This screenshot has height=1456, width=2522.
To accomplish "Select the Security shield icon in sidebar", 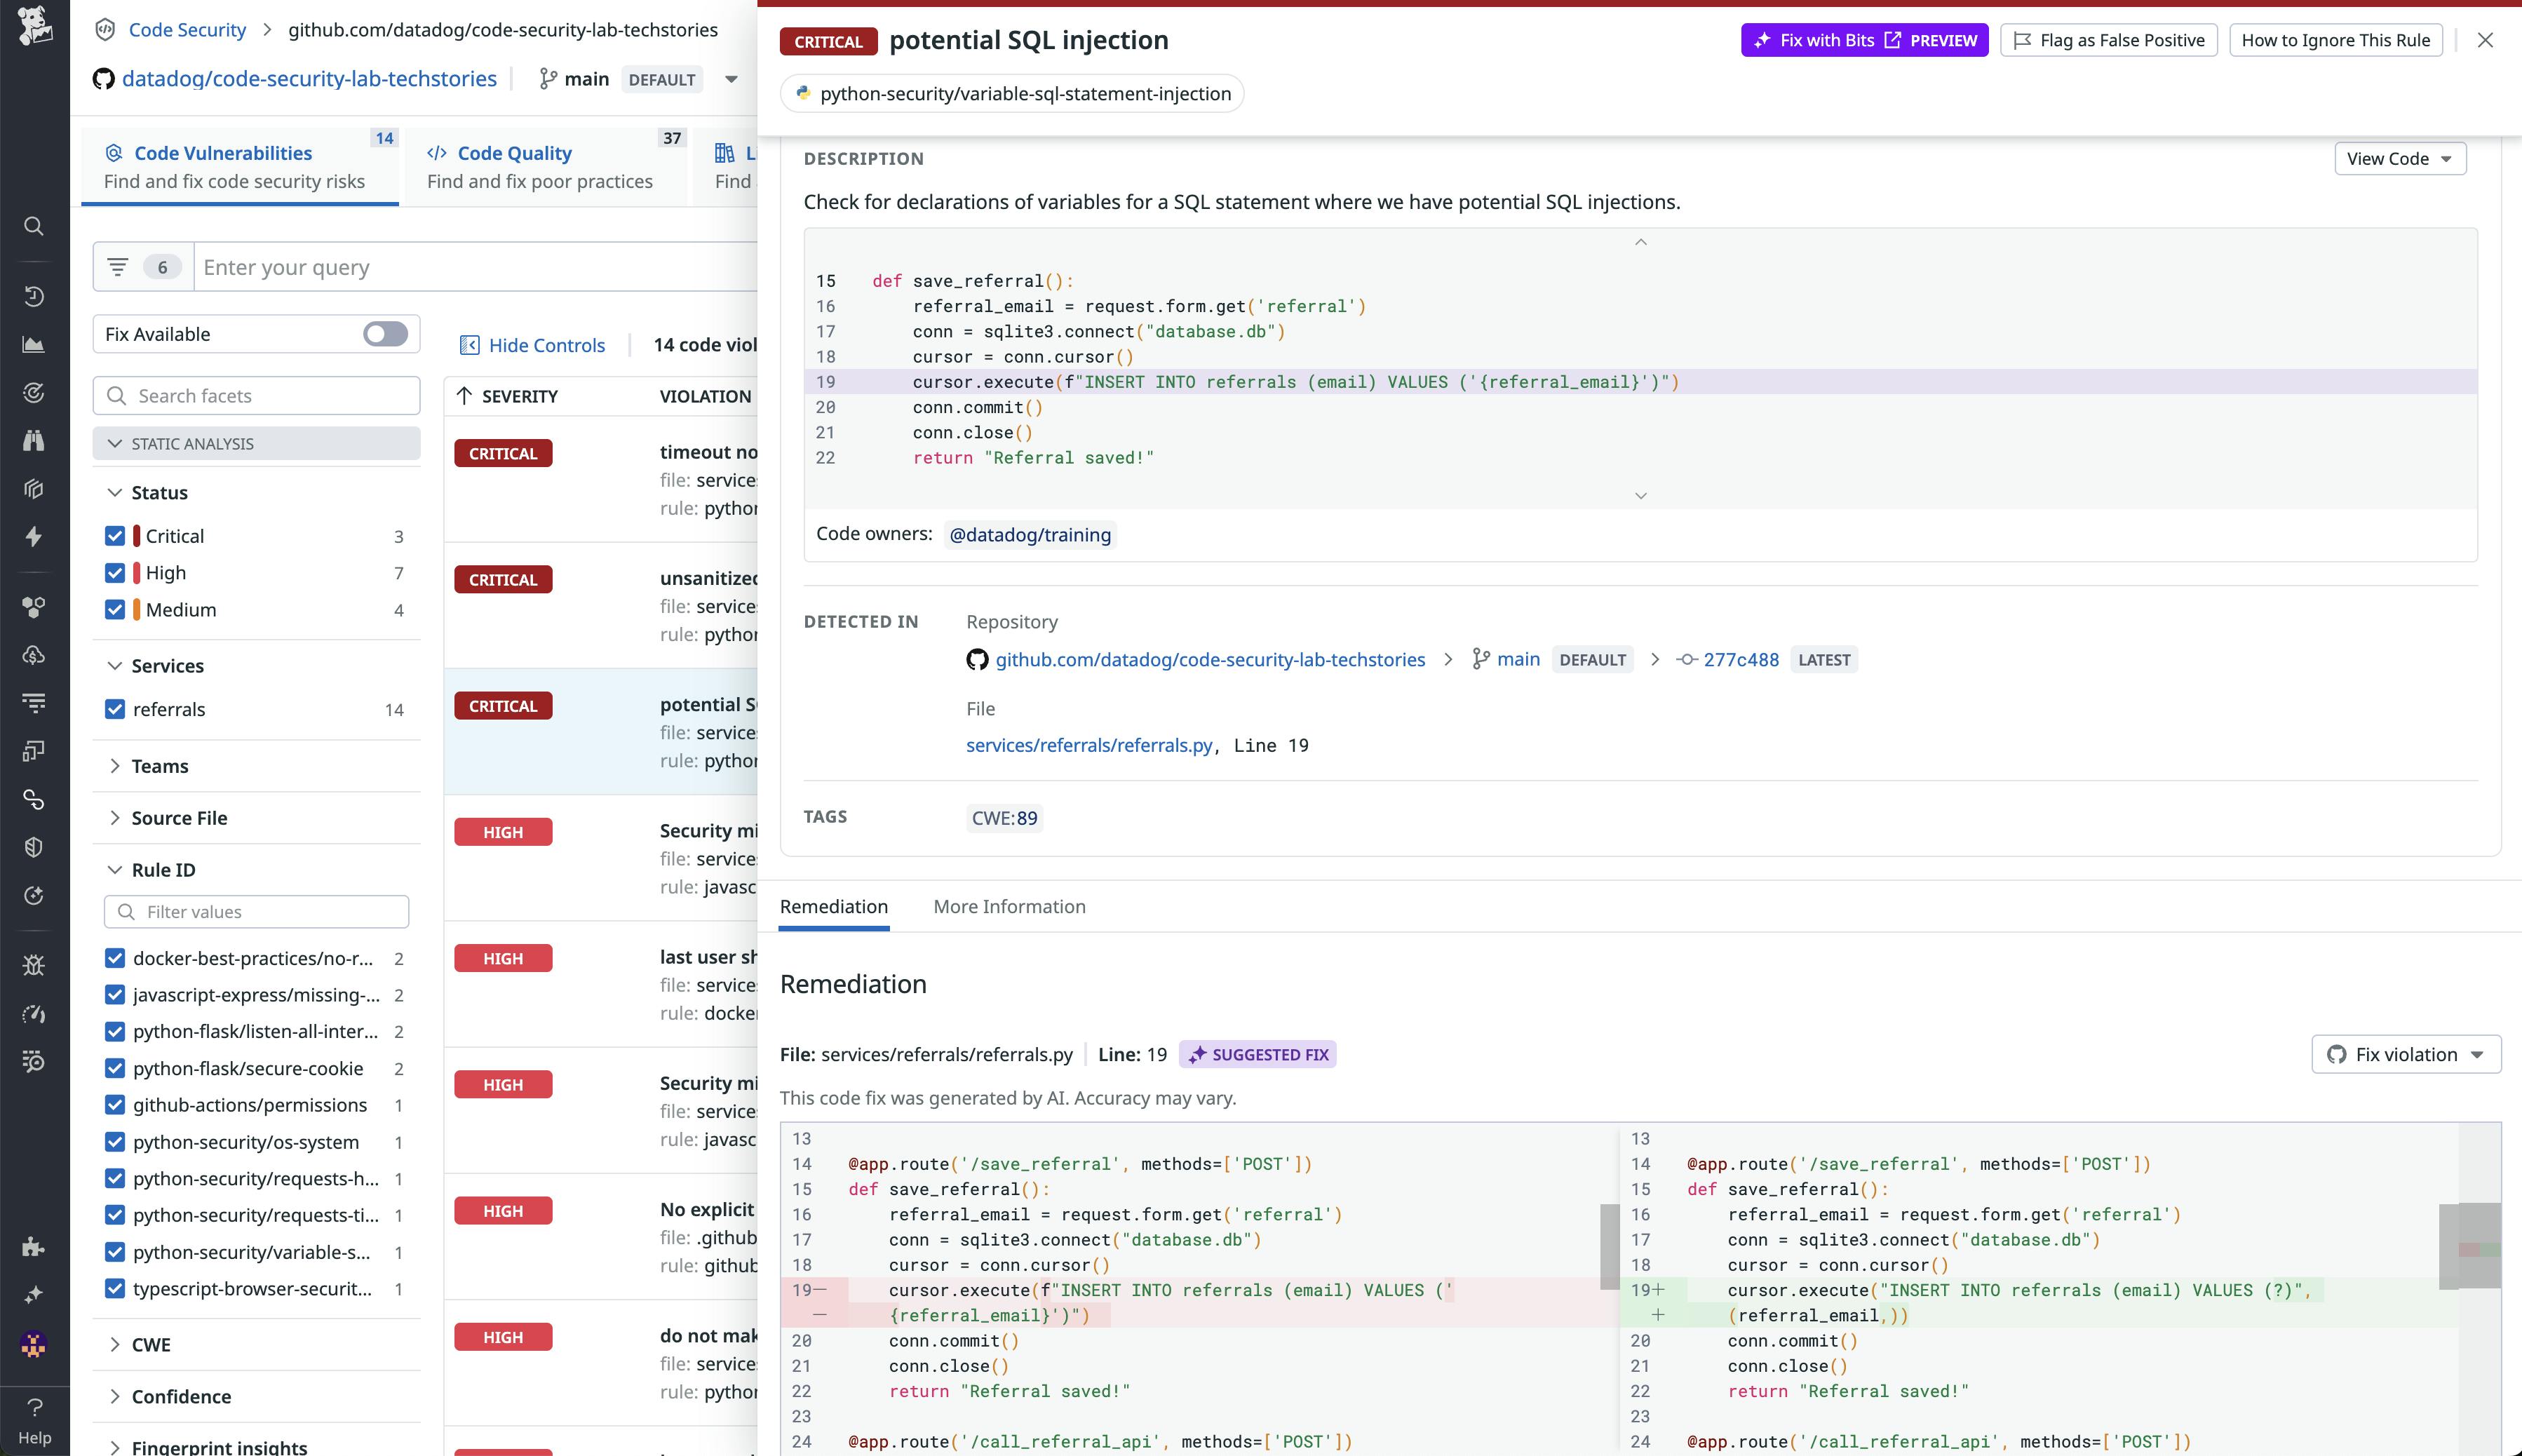I will (x=34, y=846).
